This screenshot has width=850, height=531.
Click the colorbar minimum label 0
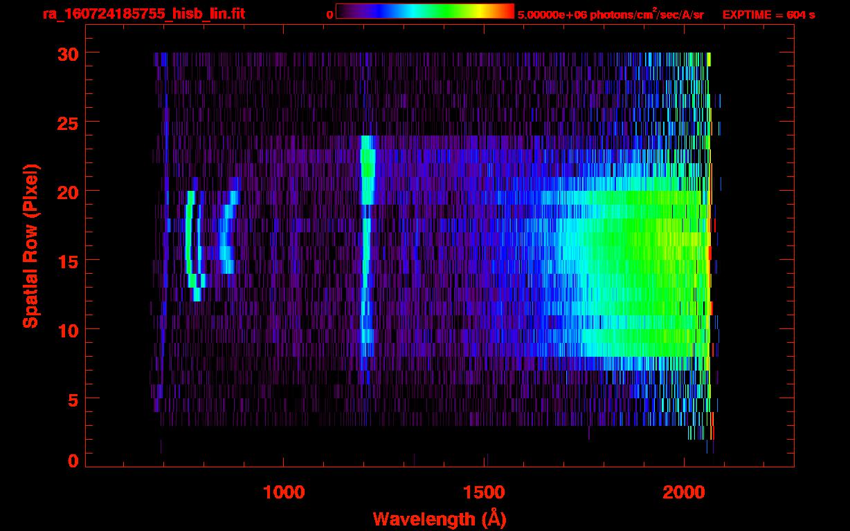pos(330,15)
